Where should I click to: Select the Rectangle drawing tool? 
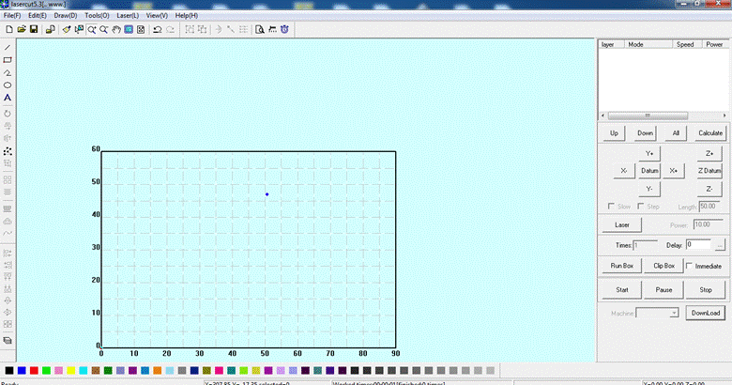8,60
